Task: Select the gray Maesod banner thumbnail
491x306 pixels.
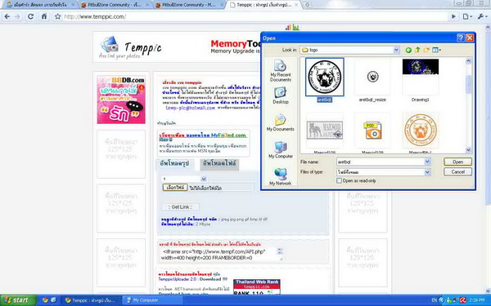Action: [325, 131]
